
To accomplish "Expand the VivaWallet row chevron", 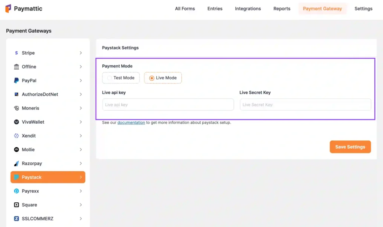I will [x=81, y=122].
